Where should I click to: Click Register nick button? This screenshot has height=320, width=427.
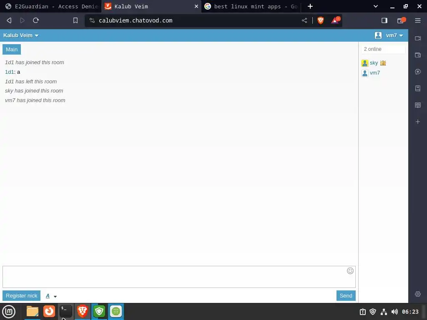(22, 296)
